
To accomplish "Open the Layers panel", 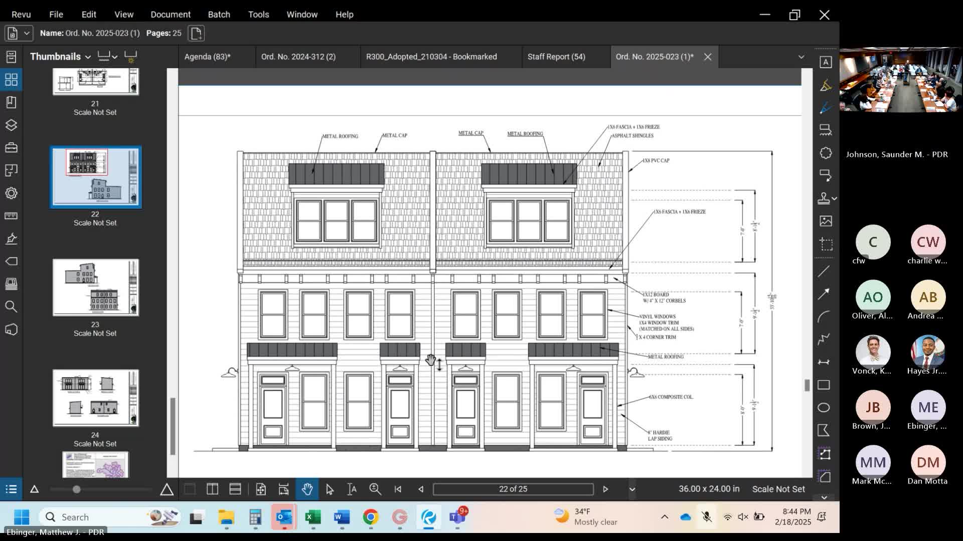I will [11, 125].
